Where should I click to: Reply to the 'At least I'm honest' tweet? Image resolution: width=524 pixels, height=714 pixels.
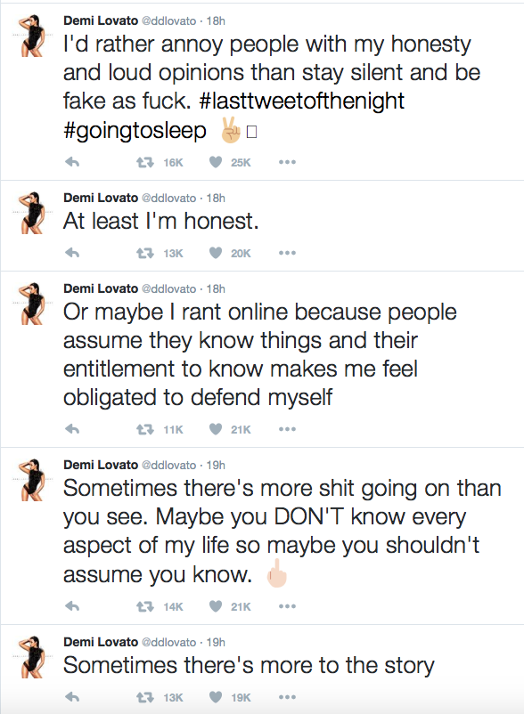point(72,252)
